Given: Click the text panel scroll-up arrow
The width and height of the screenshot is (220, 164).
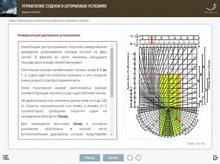Looking at the screenshot, I should click(112, 46).
